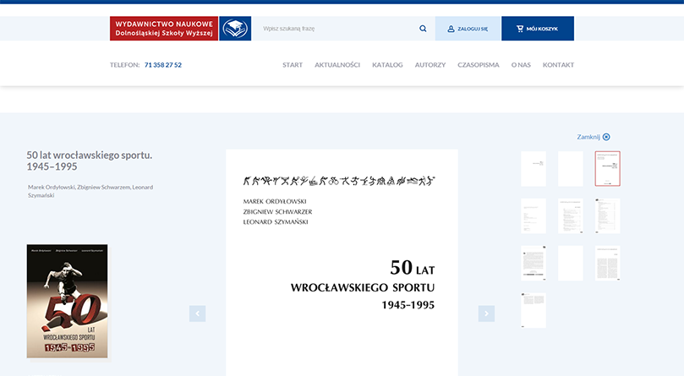Go to the previous page with left arrow
The height and width of the screenshot is (376, 684).
click(x=197, y=313)
